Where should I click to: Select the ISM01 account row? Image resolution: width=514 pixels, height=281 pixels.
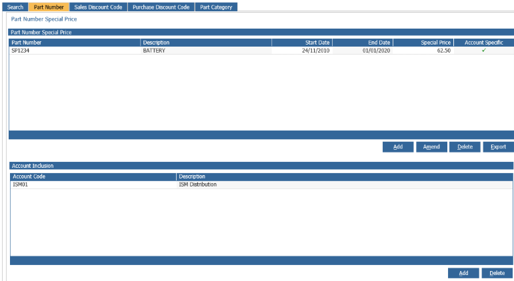93,184
